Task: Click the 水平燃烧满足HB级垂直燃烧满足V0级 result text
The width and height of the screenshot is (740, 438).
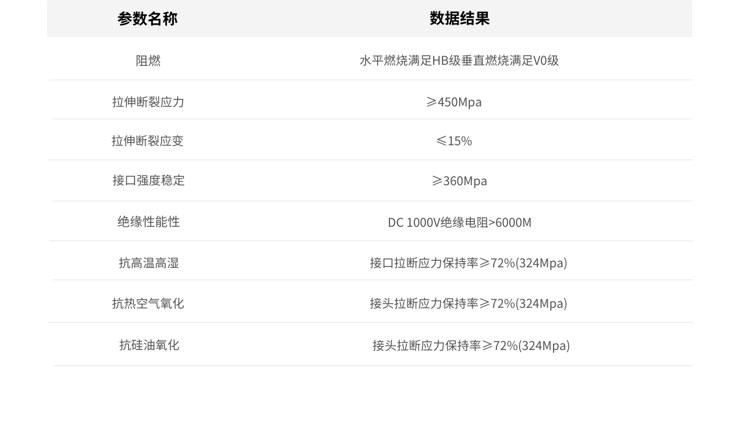Action: click(459, 60)
